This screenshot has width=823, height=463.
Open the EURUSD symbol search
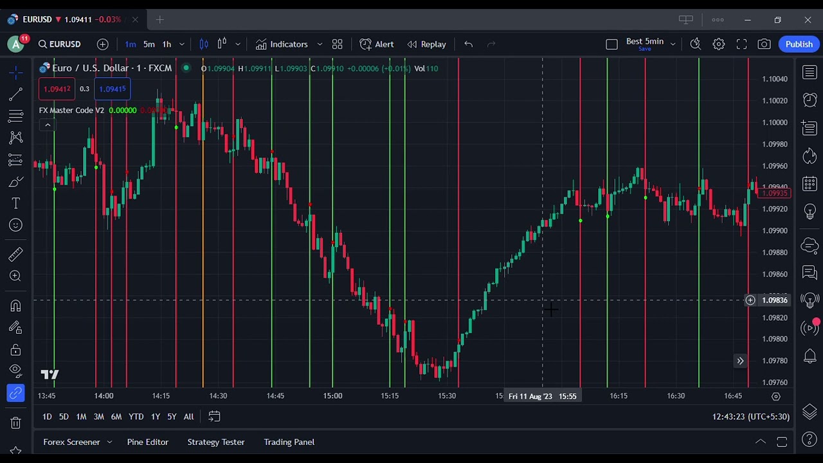[59, 44]
